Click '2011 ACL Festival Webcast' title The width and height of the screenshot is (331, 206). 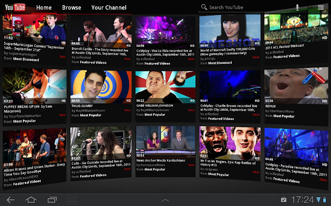click(284, 47)
